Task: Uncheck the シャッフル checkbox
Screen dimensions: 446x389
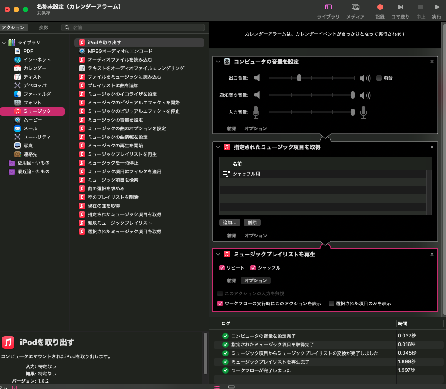Action: (253, 267)
